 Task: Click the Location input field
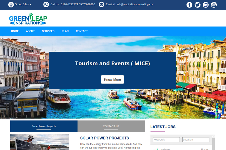coord(196,139)
